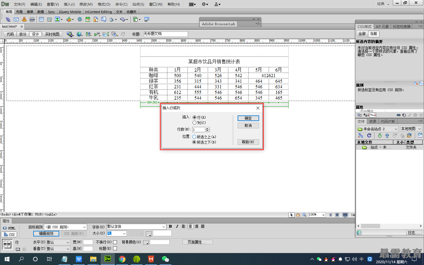Viewport: 424px width, 265px height.
Task: Click the 编辑规则 button
Action: coord(46,233)
